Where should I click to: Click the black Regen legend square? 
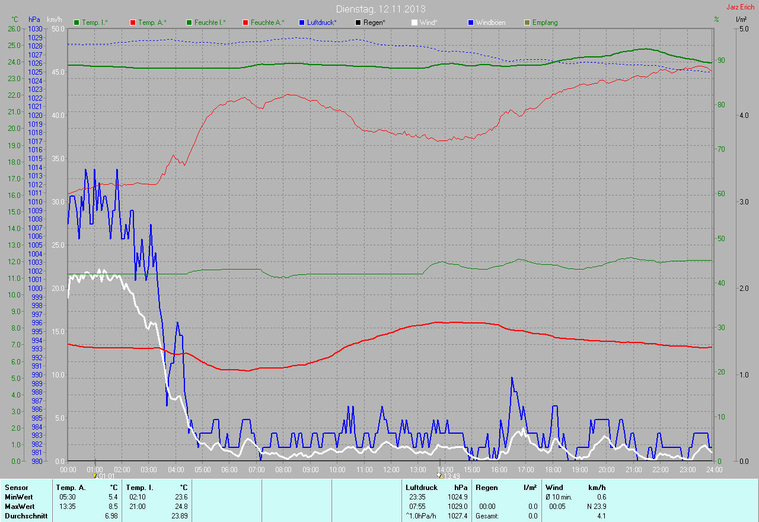click(358, 23)
